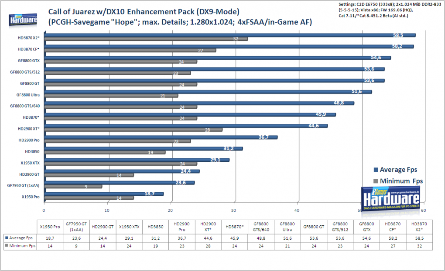Click the 'Average Fps' row label in table
Screen dimensions: 445x271
point(21,238)
